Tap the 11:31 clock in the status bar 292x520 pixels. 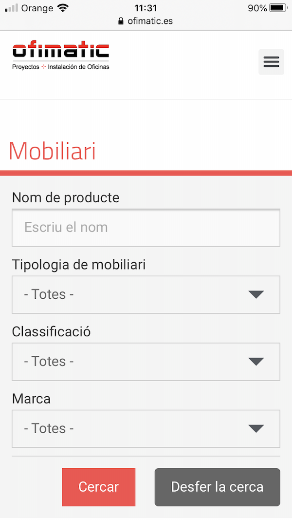coord(146,8)
